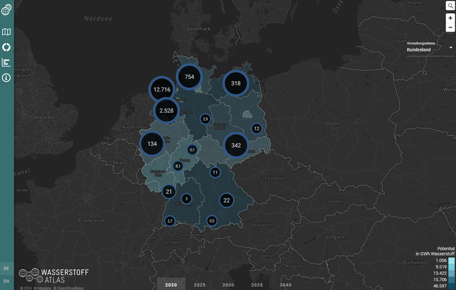Select the 2020 year tab
Screen dimensions: 456x290
click(171, 285)
